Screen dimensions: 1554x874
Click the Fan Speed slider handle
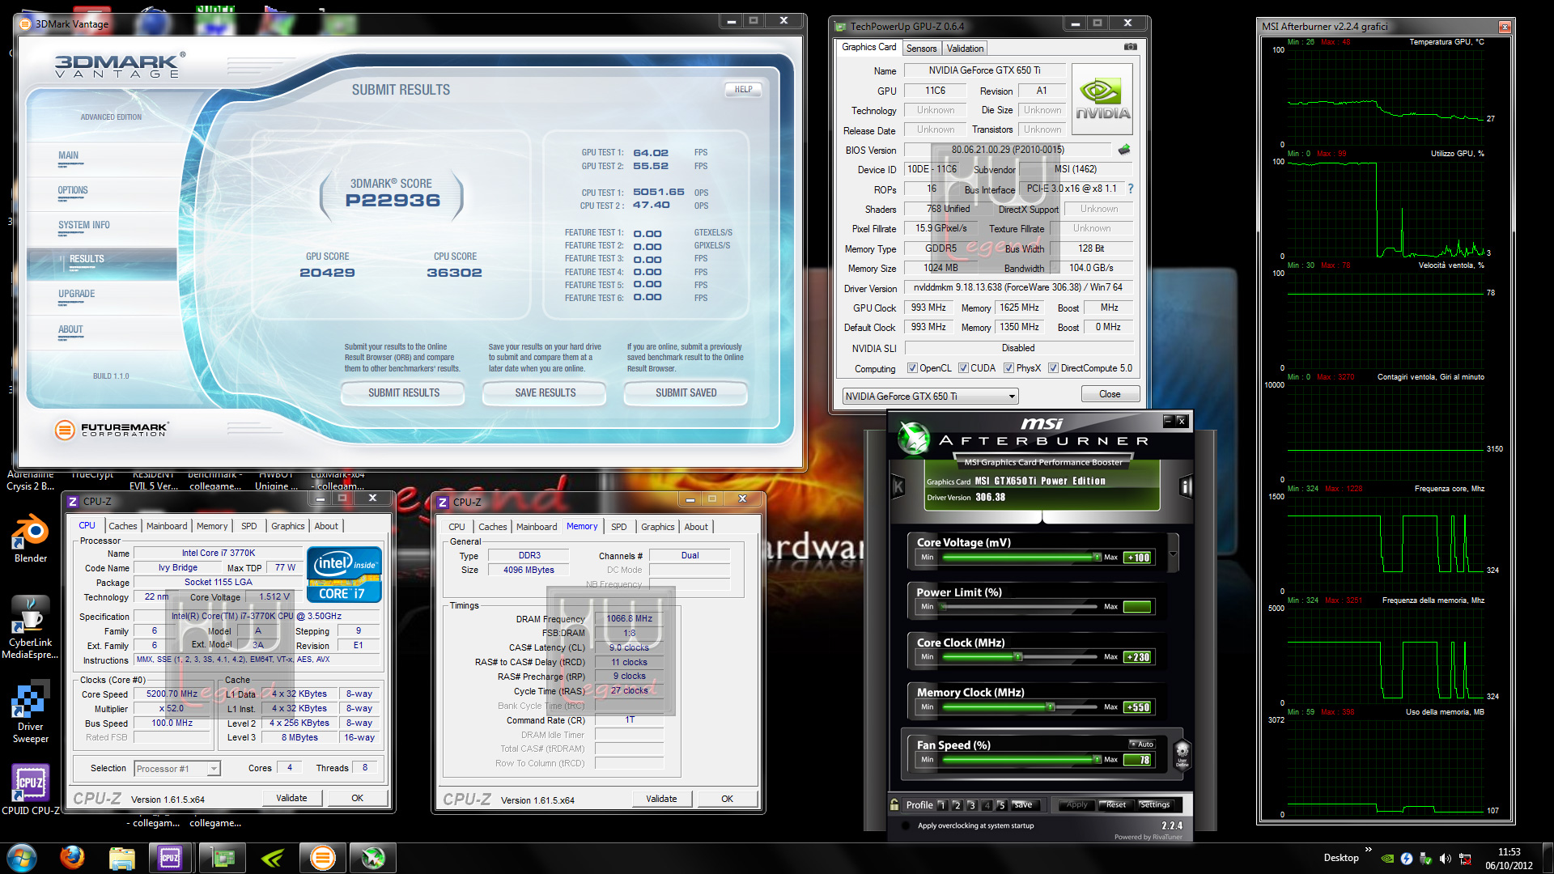pyautogui.click(x=1097, y=760)
